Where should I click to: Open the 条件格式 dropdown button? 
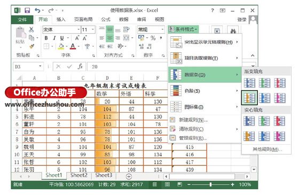183,29
